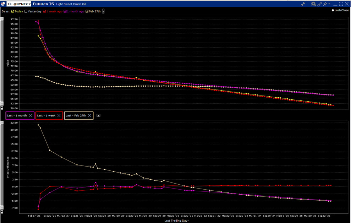351x223 pixels.
Task: Click the chain link icon in title bar
Action: point(320,4)
